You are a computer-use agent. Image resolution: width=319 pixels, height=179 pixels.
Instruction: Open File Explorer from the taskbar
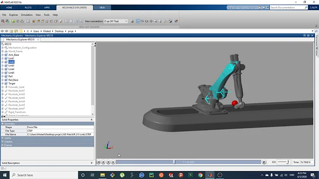(102, 175)
